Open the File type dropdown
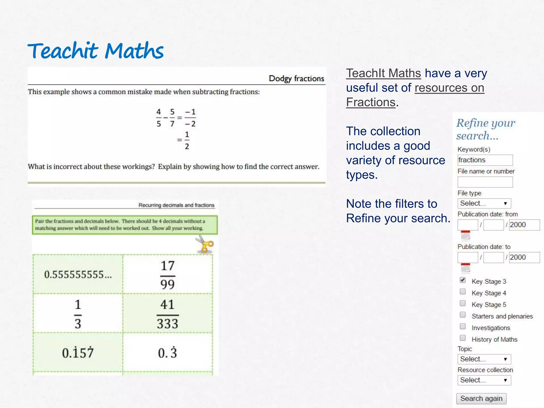The image size is (544, 408). pyautogui.click(x=484, y=203)
